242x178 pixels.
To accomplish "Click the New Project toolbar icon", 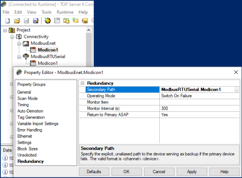I will [x=7, y=21].
